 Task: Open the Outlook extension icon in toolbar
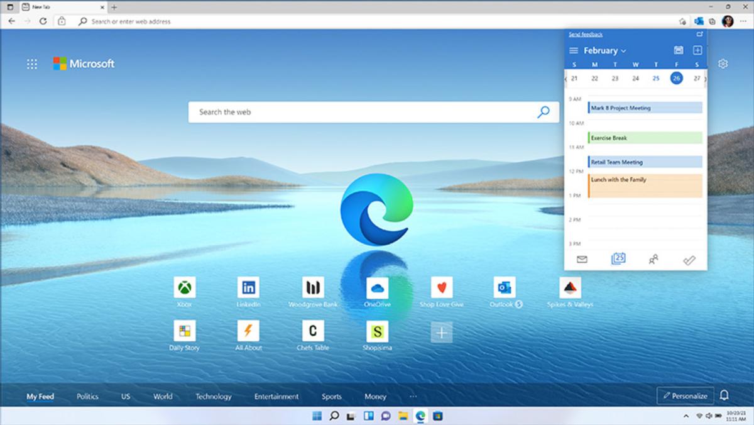tap(699, 21)
